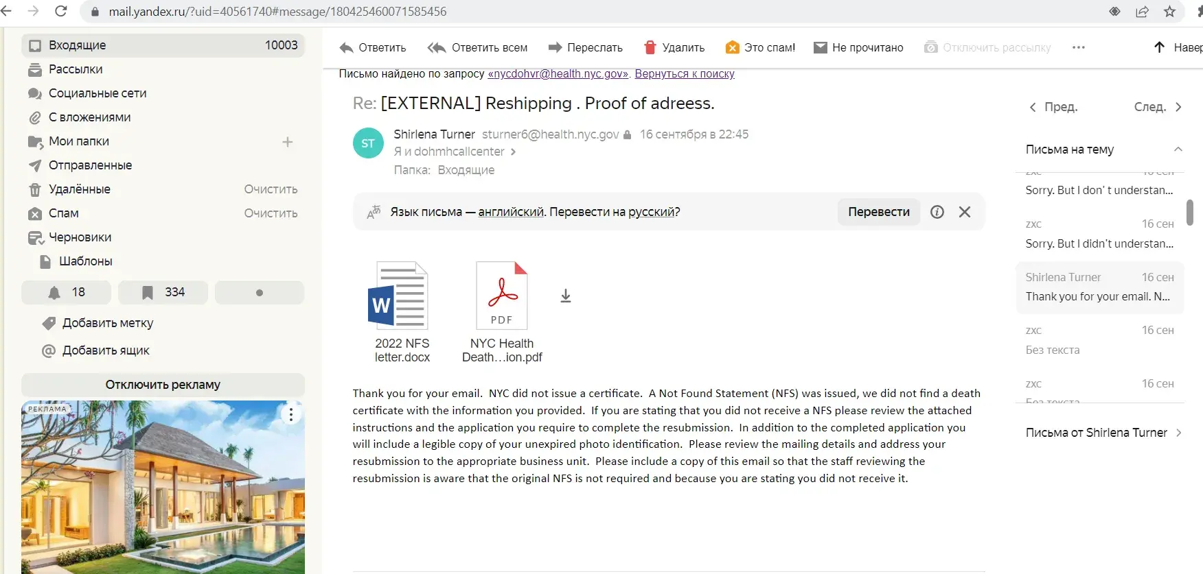Expand the recipients list next to dohmhcallcenter
The height and width of the screenshot is (574, 1203).
513,152
